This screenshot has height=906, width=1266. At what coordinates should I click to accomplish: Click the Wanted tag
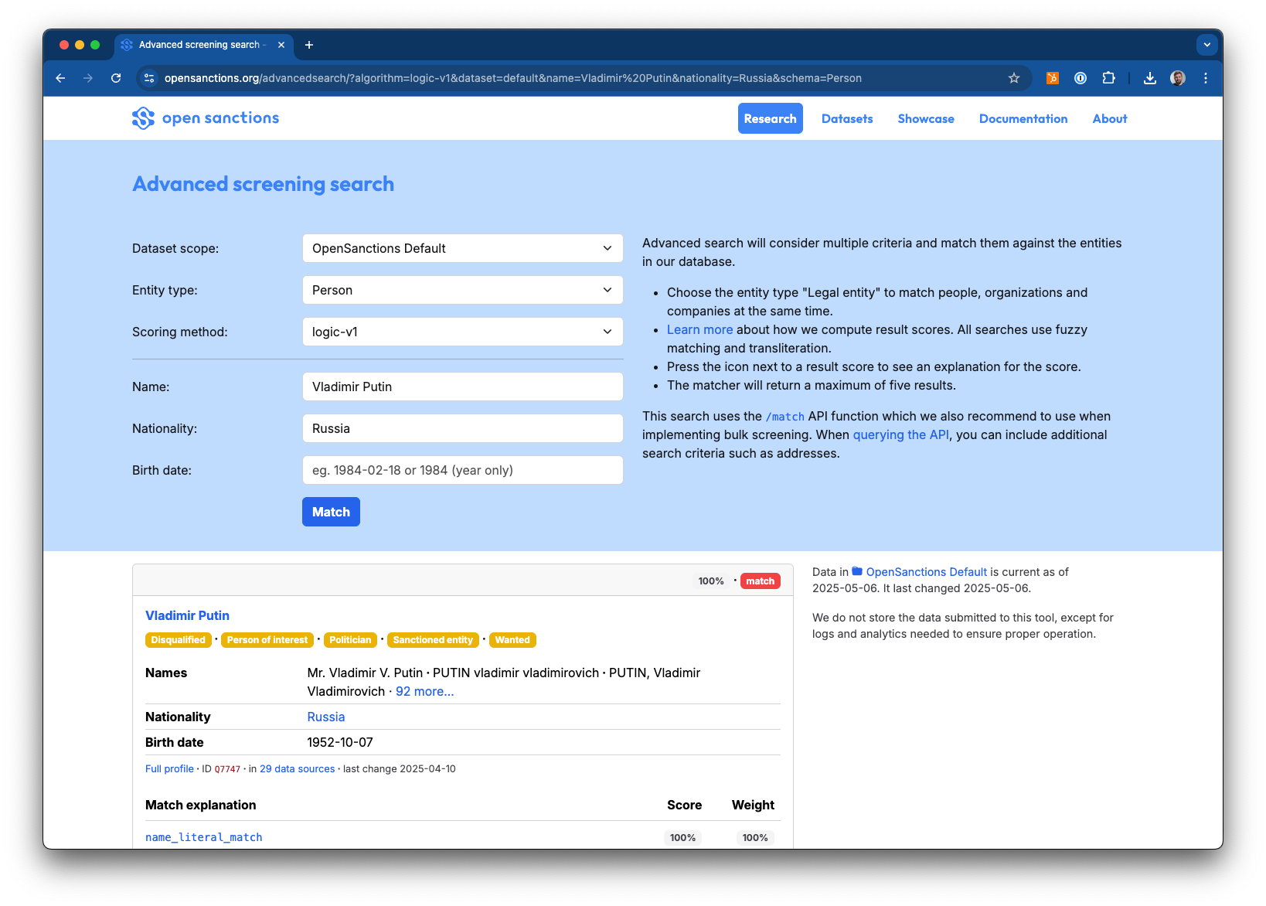tap(512, 640)
